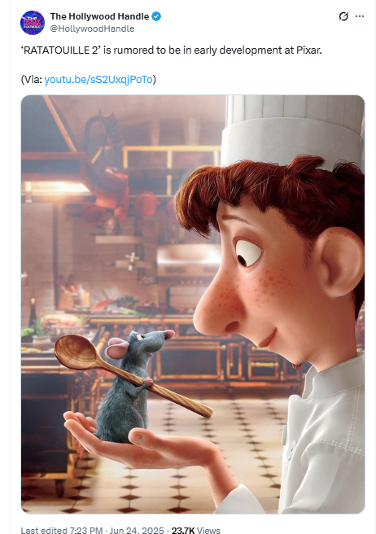Screen dimensions: 376x534
Task: Click the Jun 24, 2025 date
Action: [x=137, y=530]
